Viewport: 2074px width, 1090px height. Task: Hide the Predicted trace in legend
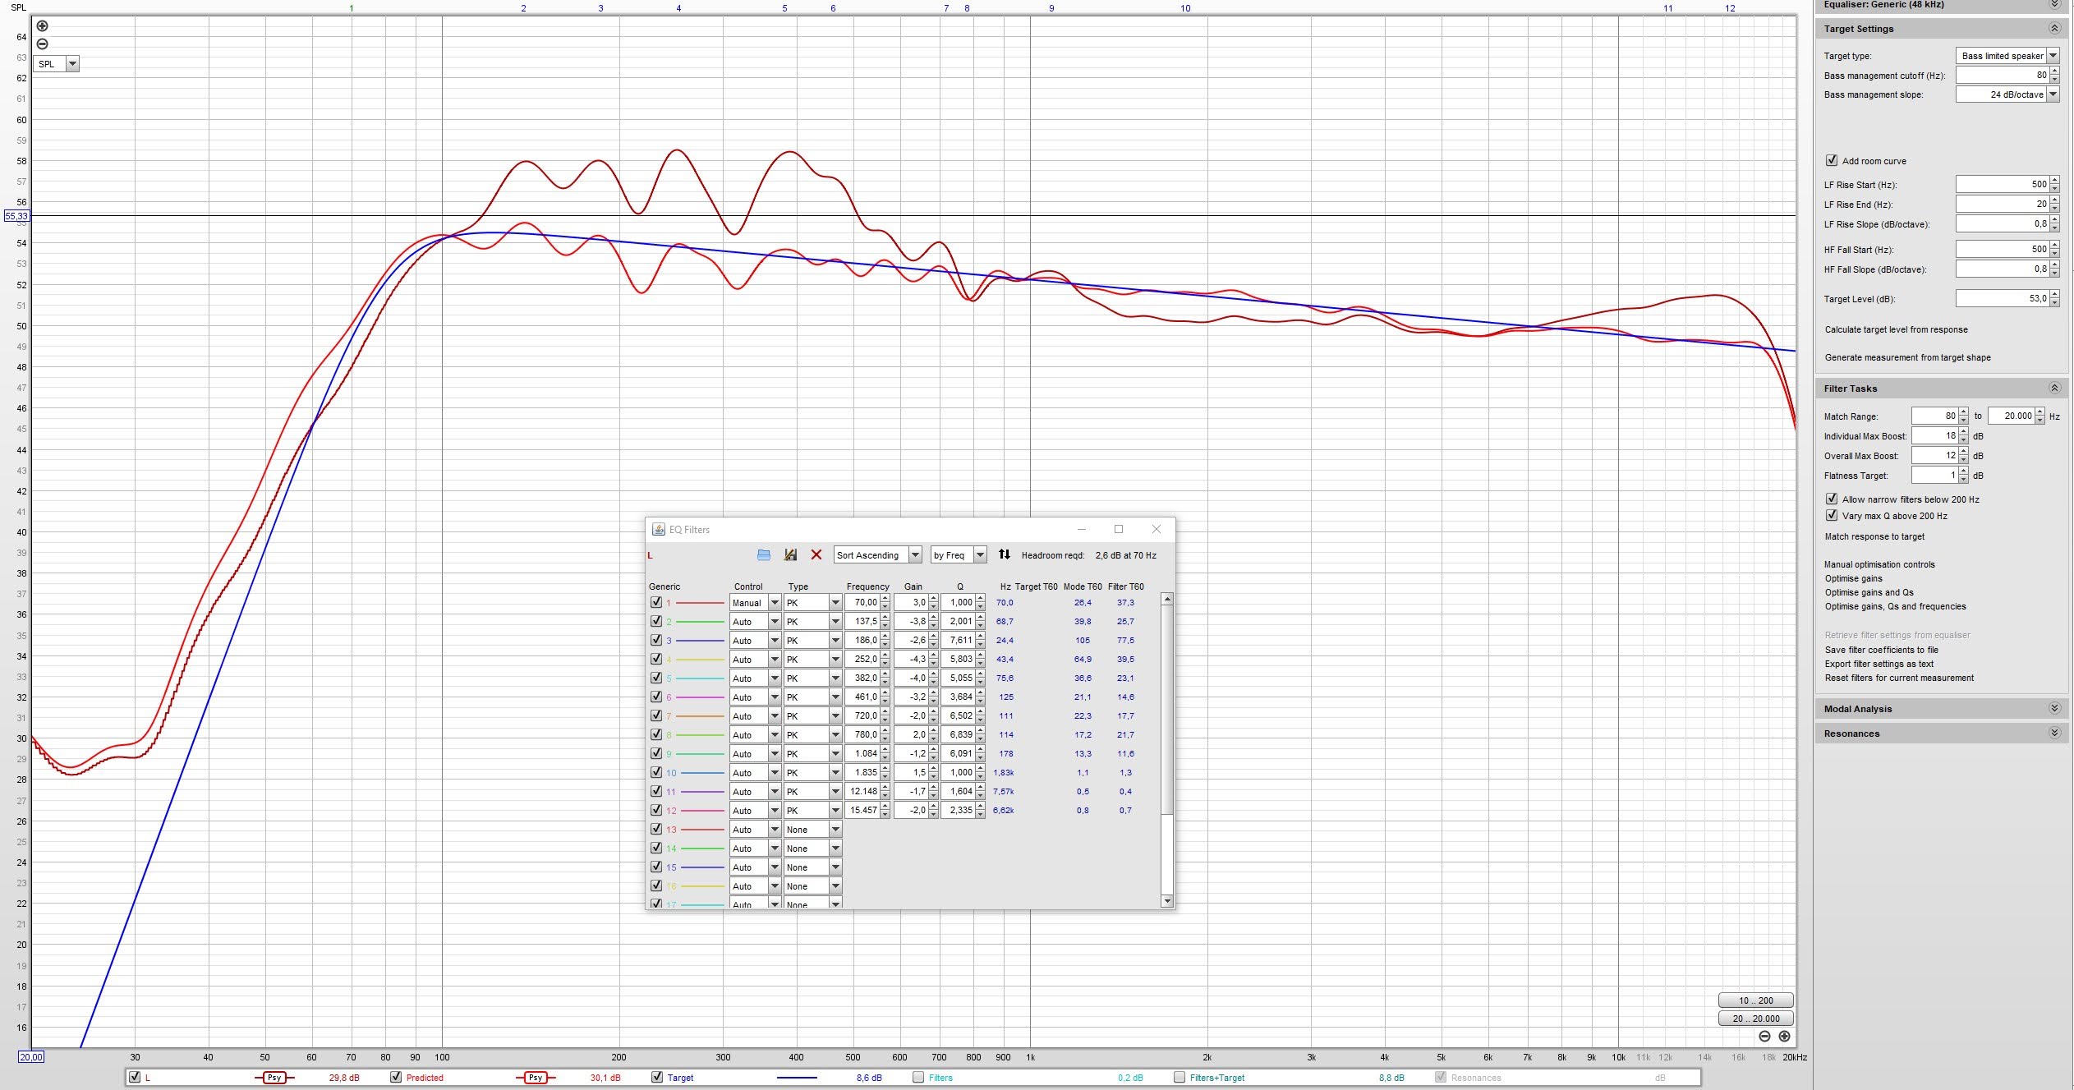click(396, 1078)
